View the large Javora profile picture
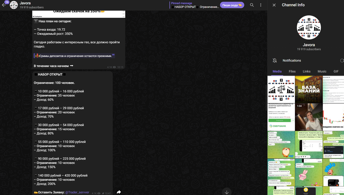 tap(309, 27)
